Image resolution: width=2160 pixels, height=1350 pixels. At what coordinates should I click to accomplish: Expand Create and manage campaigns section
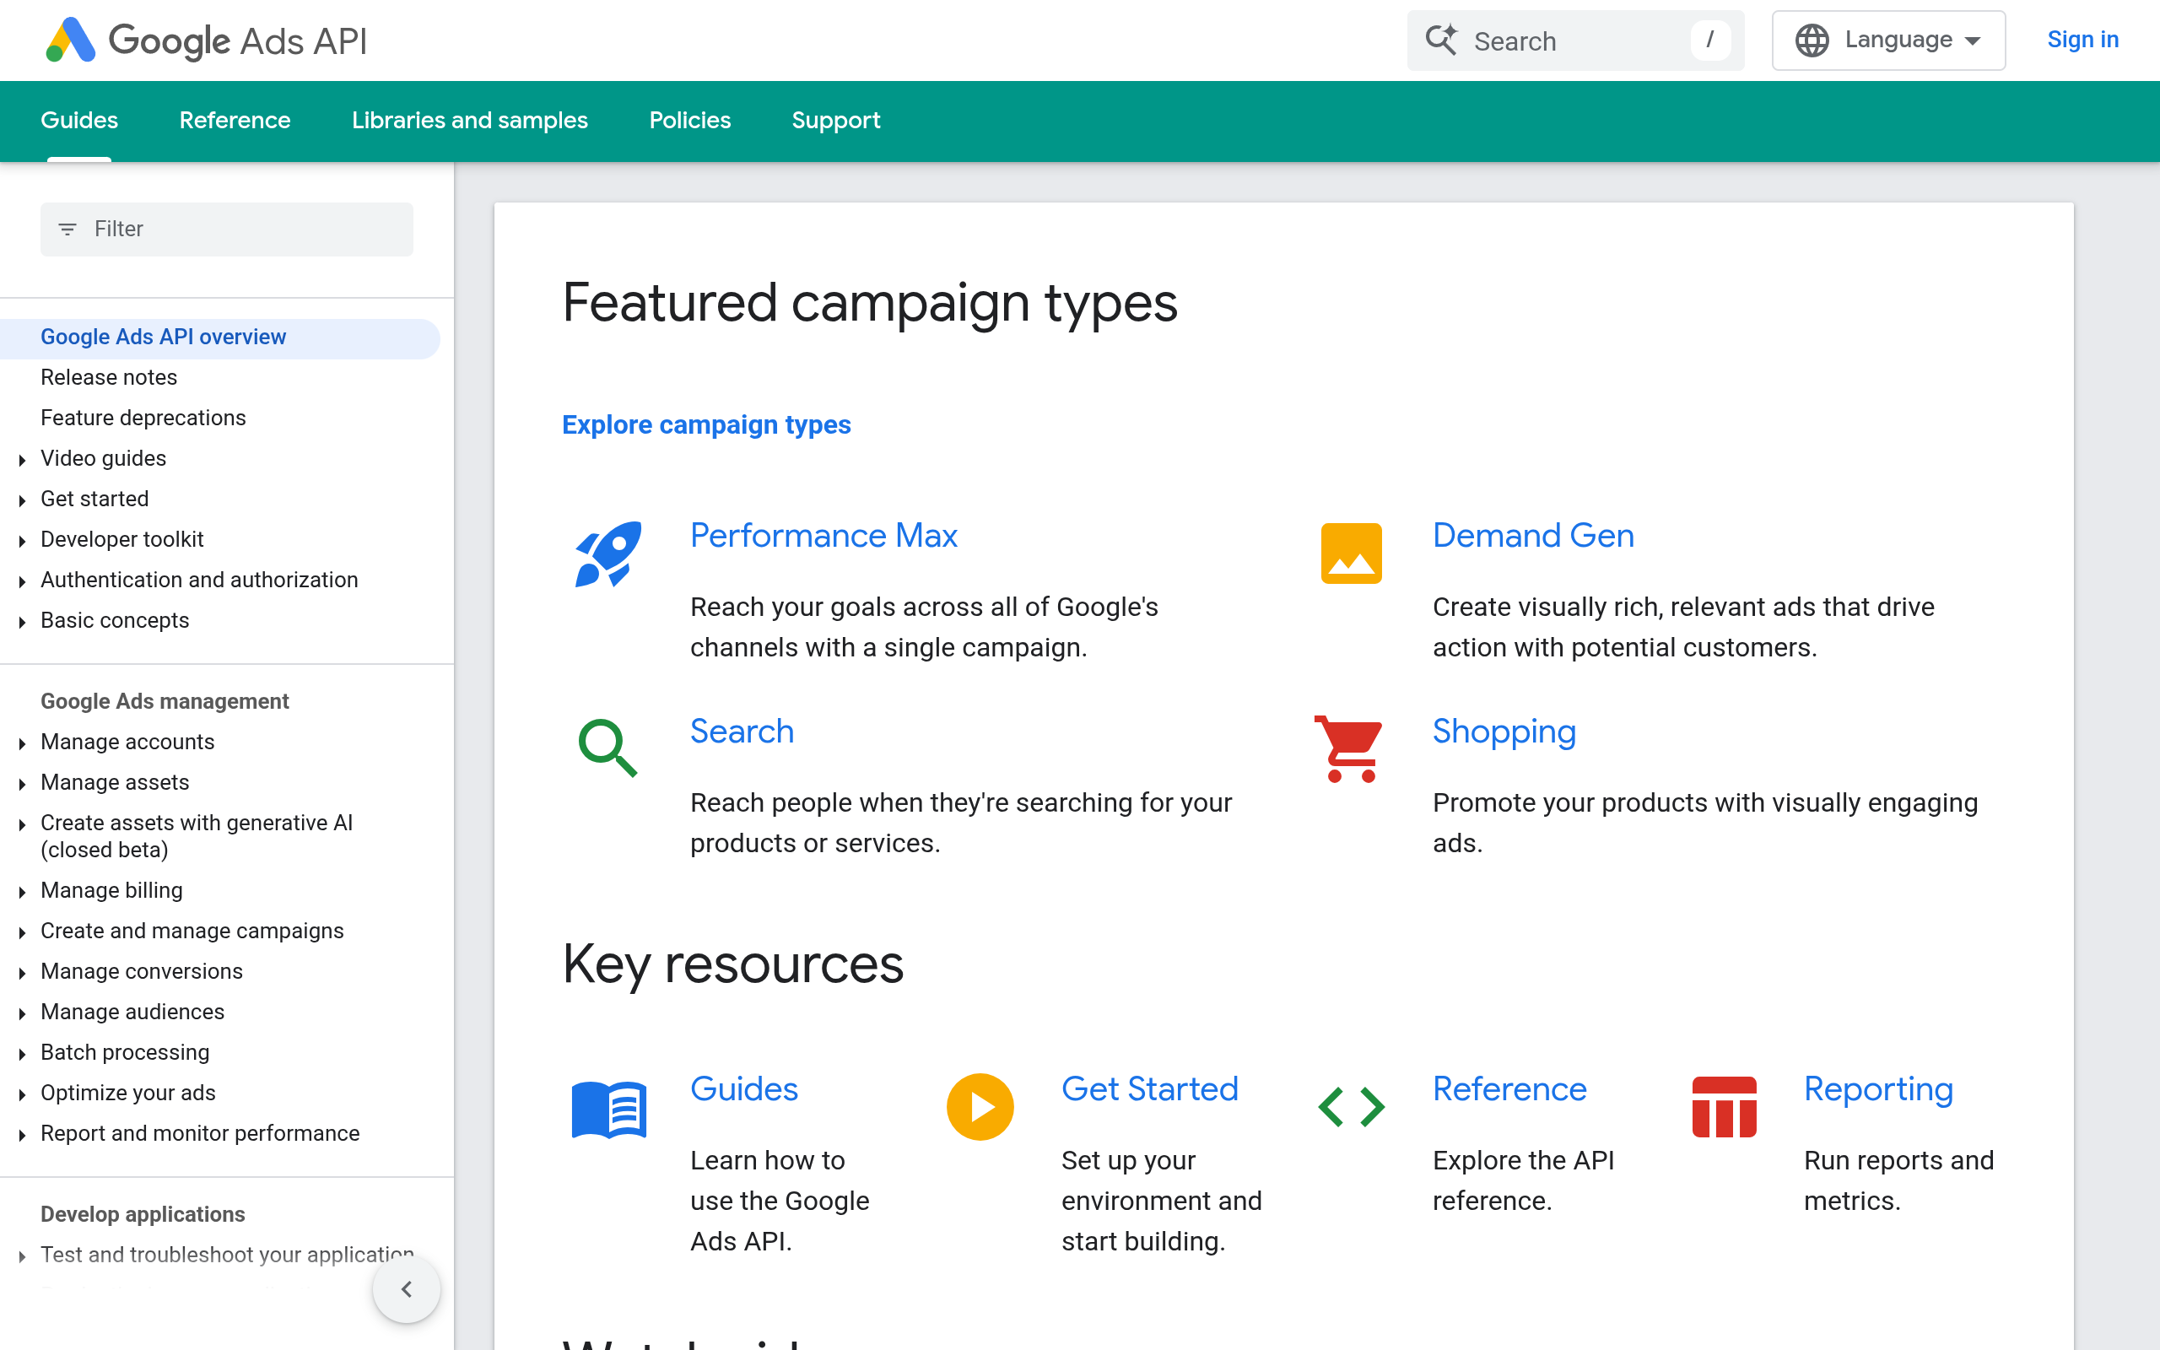[x=22, y=932]
